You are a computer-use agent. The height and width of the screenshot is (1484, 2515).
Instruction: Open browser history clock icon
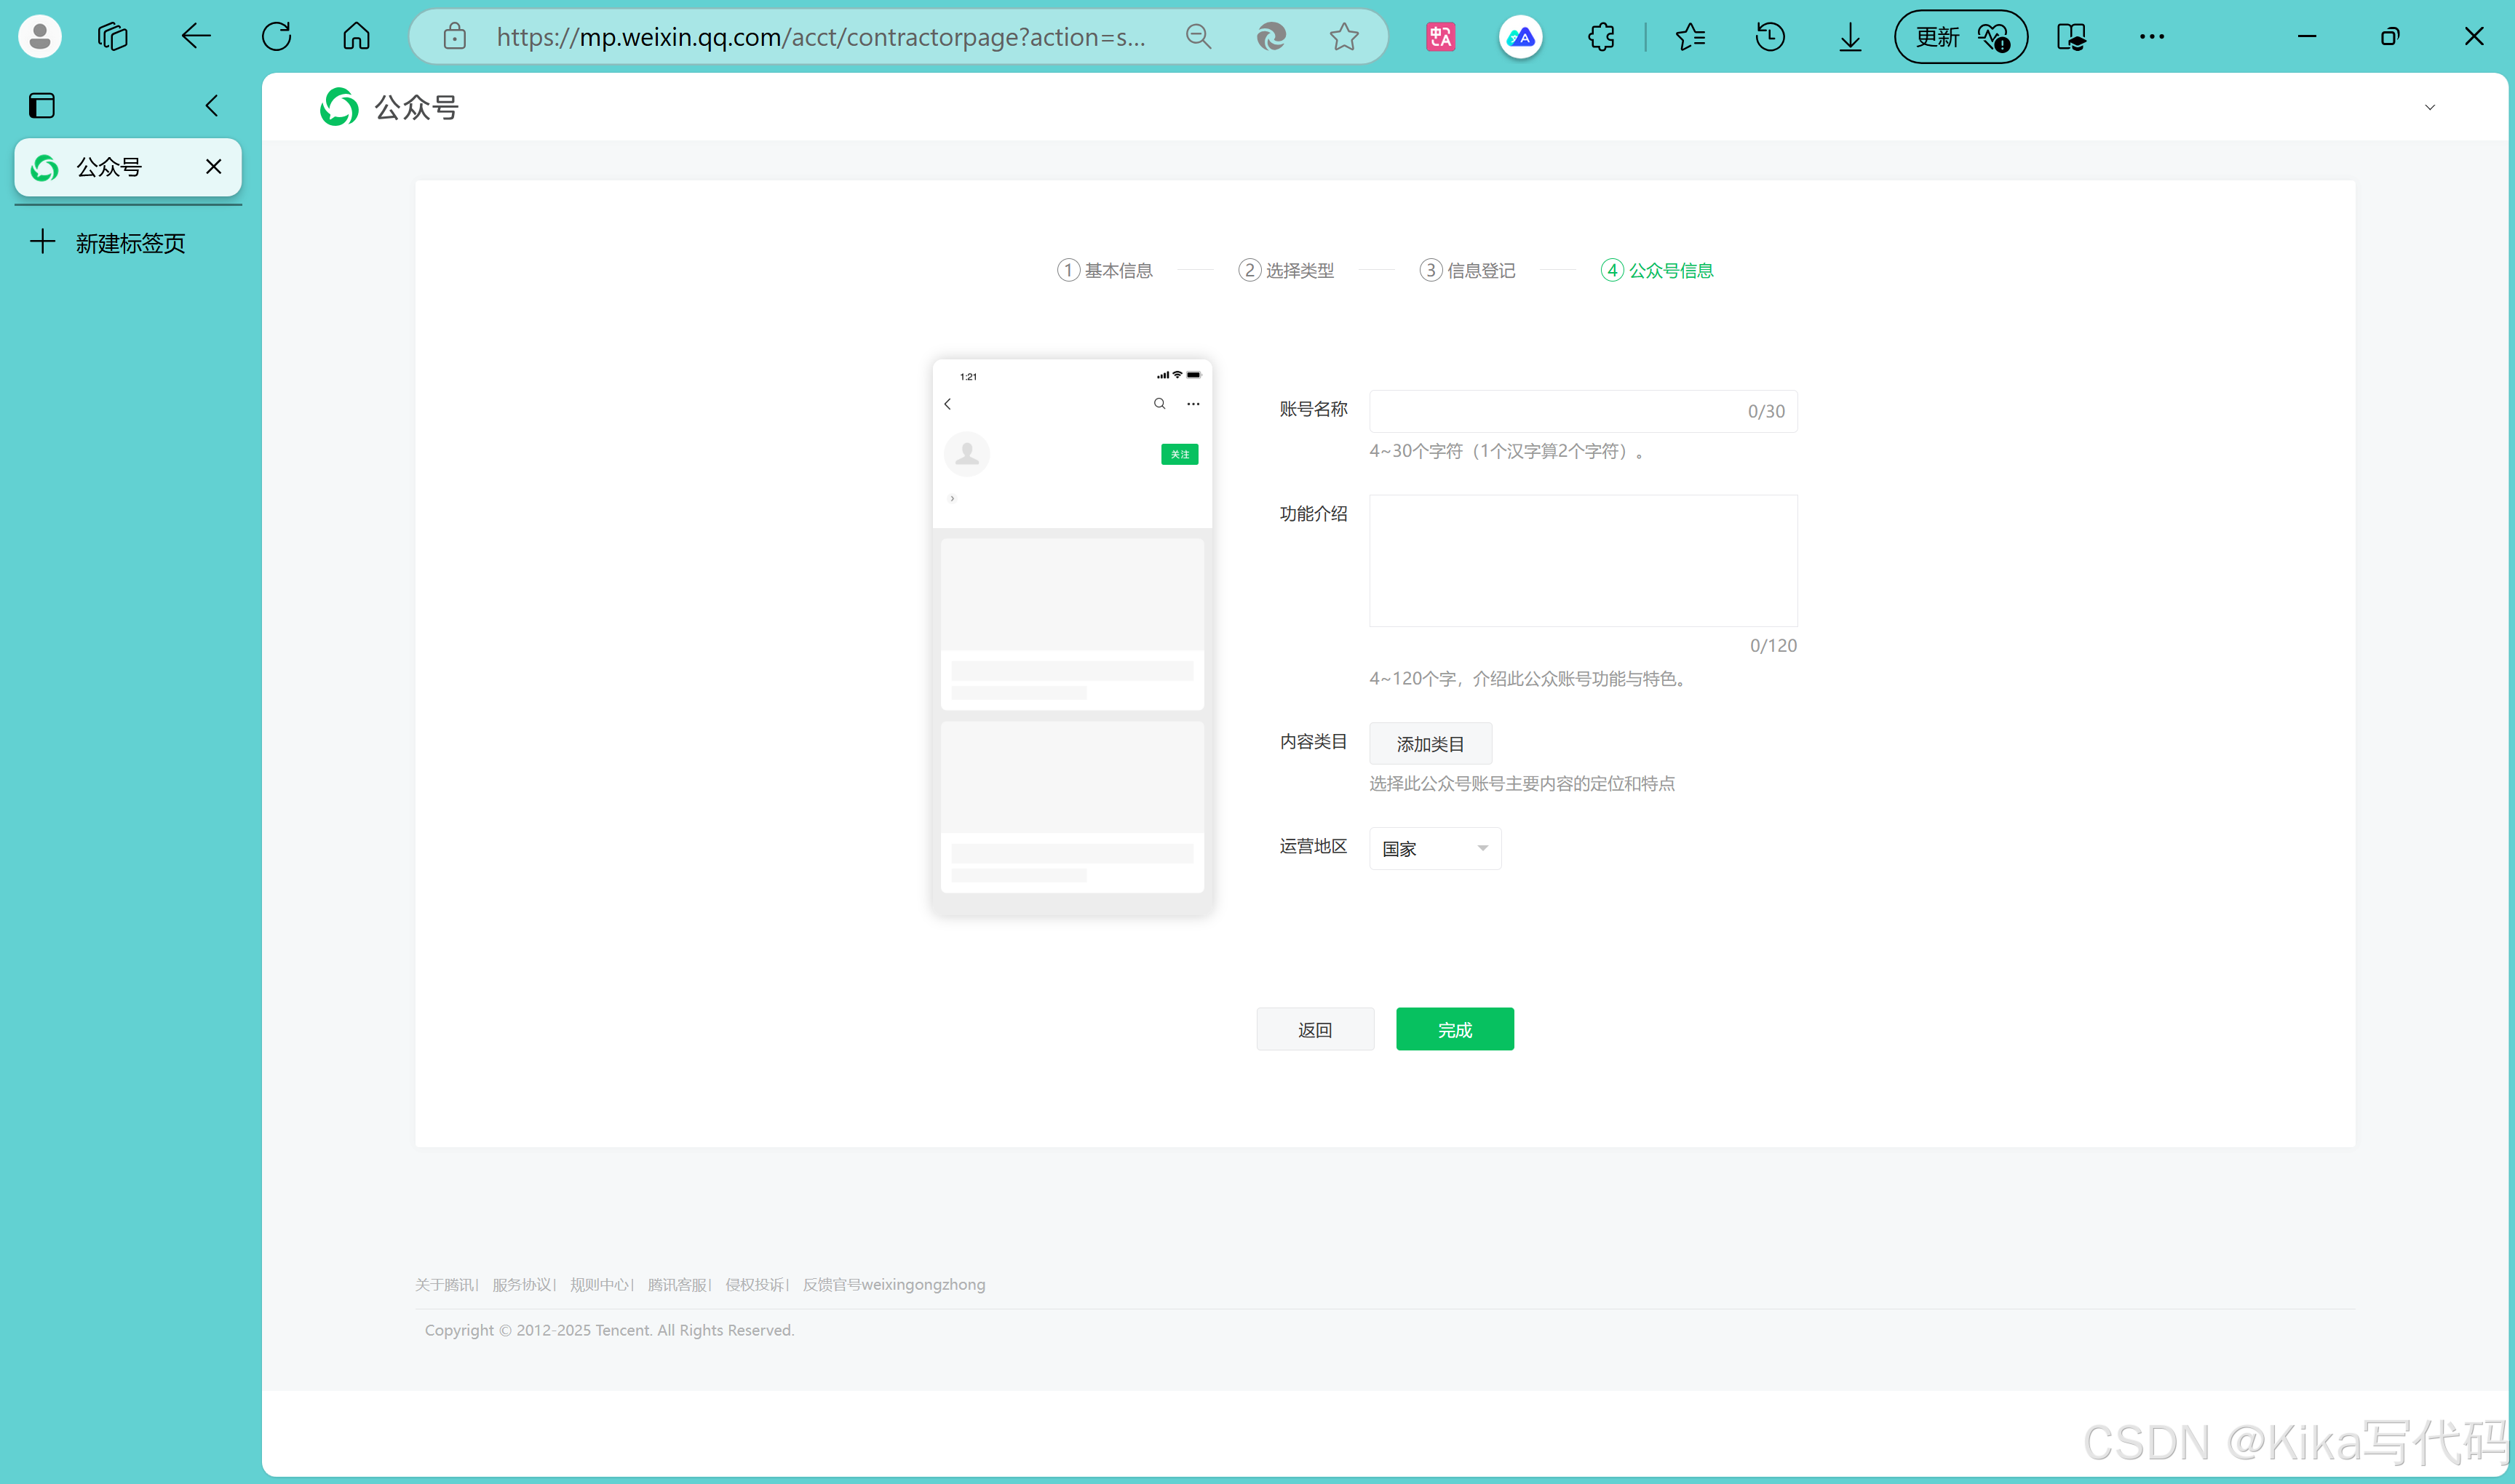point(1770,37)
